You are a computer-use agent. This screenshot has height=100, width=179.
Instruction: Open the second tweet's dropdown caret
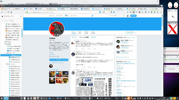point(113,53)
